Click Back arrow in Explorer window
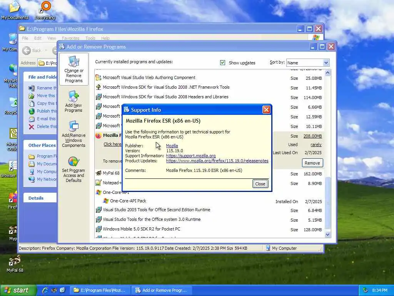 [27, 50]
